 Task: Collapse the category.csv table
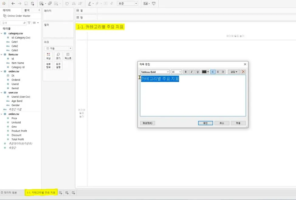2,34
